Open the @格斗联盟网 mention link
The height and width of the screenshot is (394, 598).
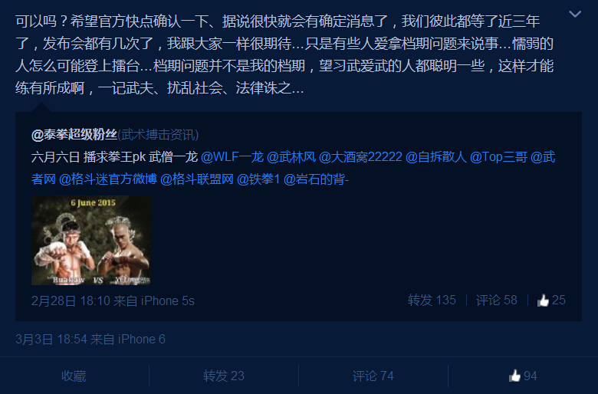(197, 179)
